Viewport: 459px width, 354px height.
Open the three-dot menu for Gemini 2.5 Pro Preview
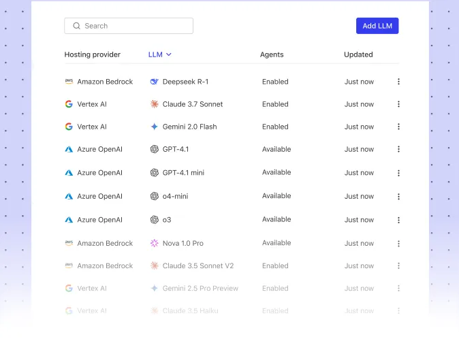398,288
